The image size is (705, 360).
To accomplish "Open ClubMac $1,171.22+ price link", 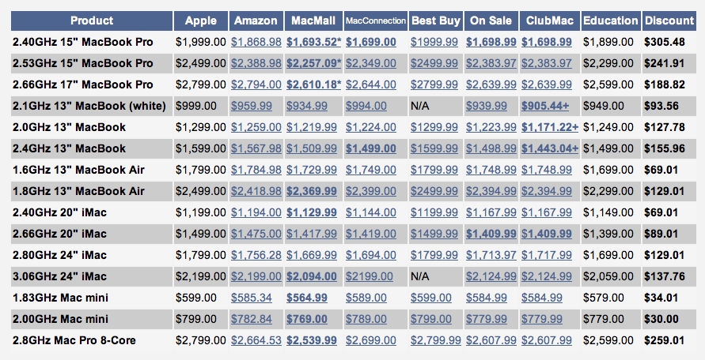I will coord(550,127).
